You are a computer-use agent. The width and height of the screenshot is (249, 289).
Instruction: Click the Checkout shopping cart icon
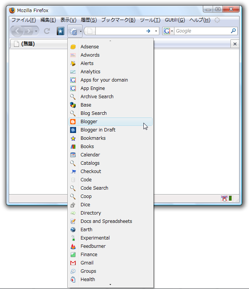point(73,172)
